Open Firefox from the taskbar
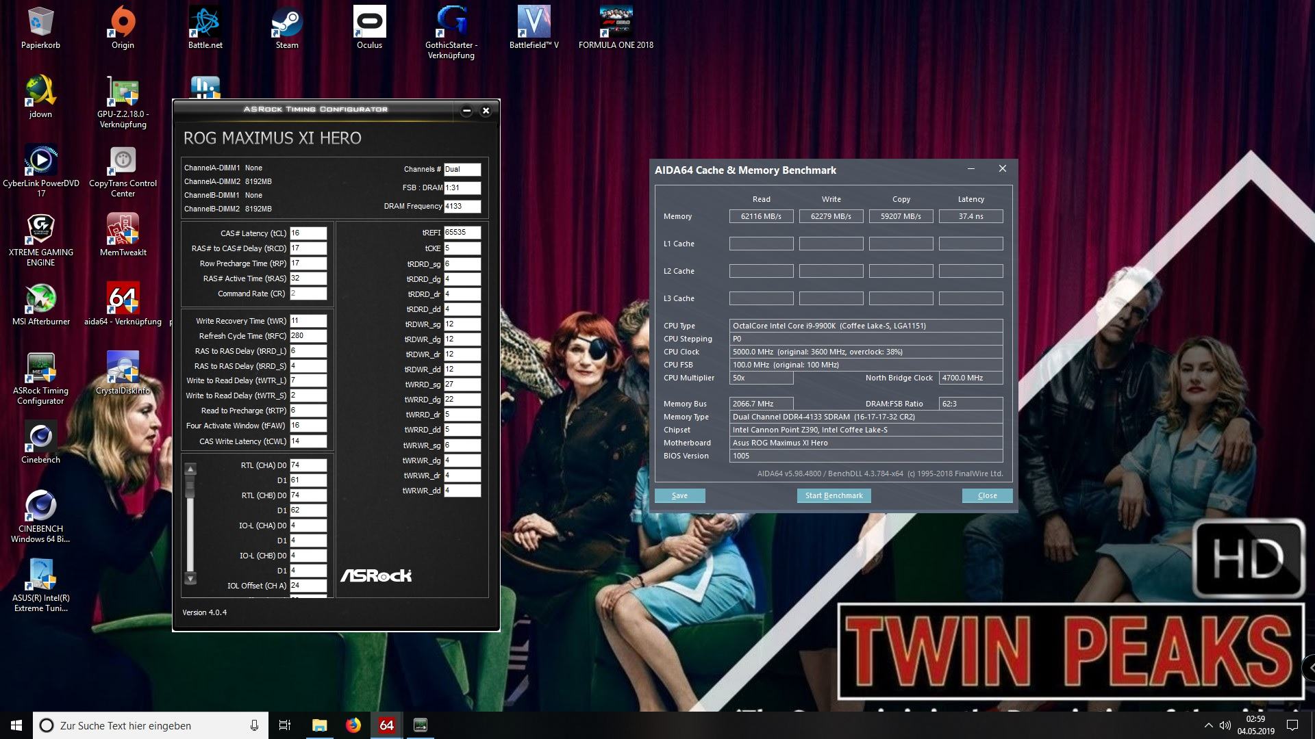 [353, 725]
